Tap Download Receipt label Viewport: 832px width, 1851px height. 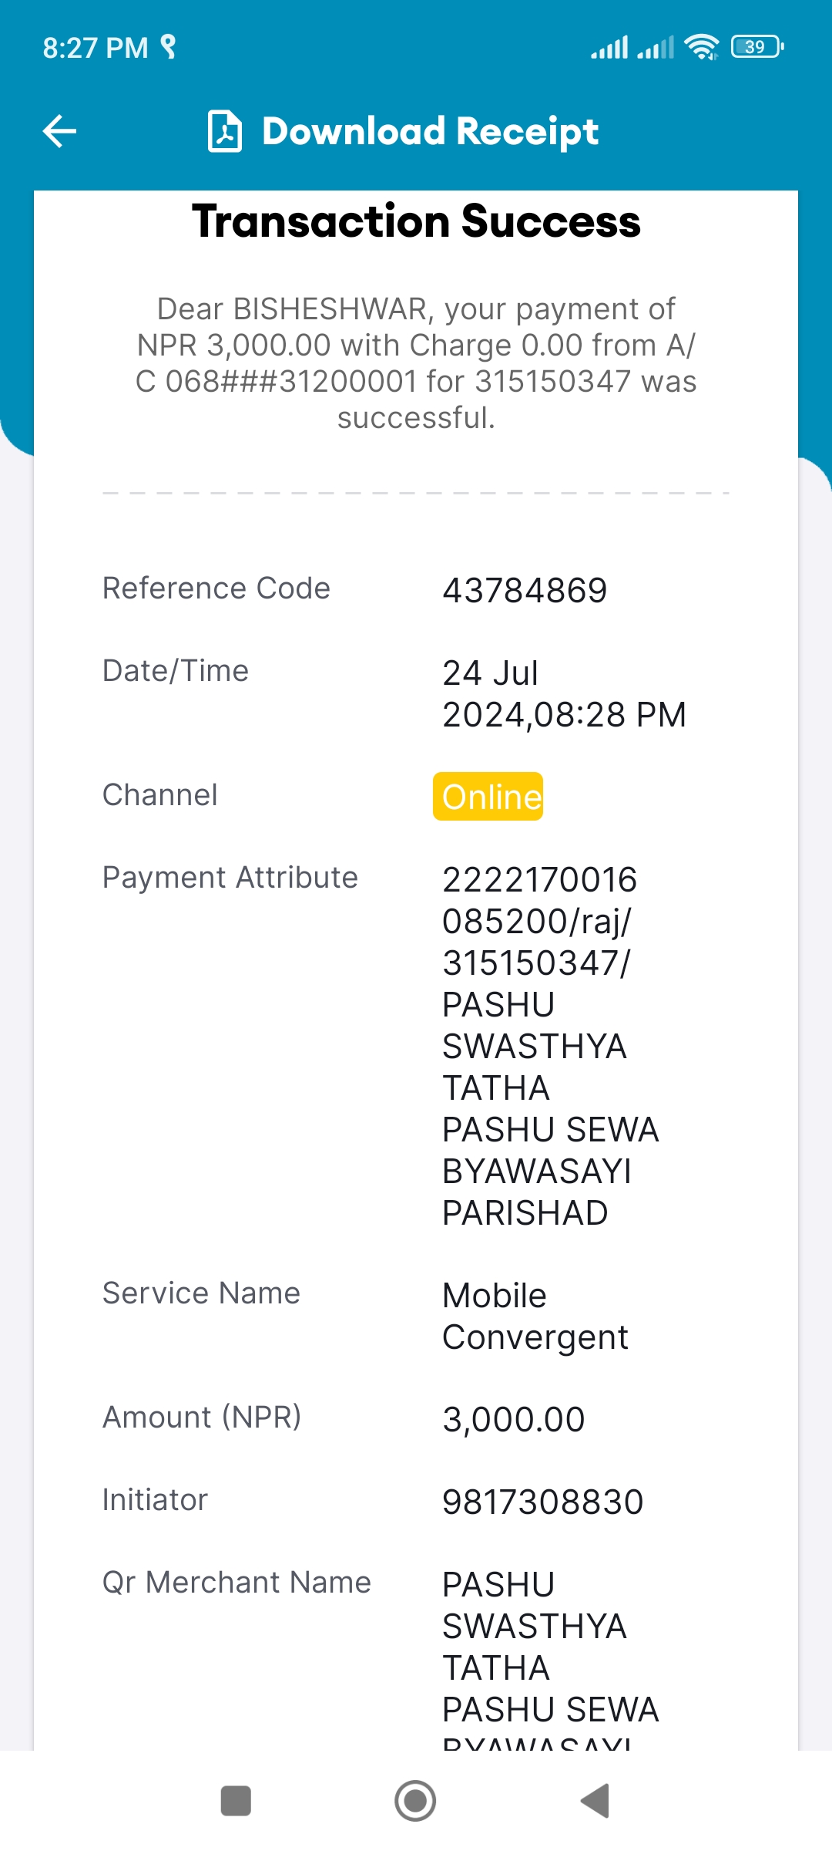[430, 131]
